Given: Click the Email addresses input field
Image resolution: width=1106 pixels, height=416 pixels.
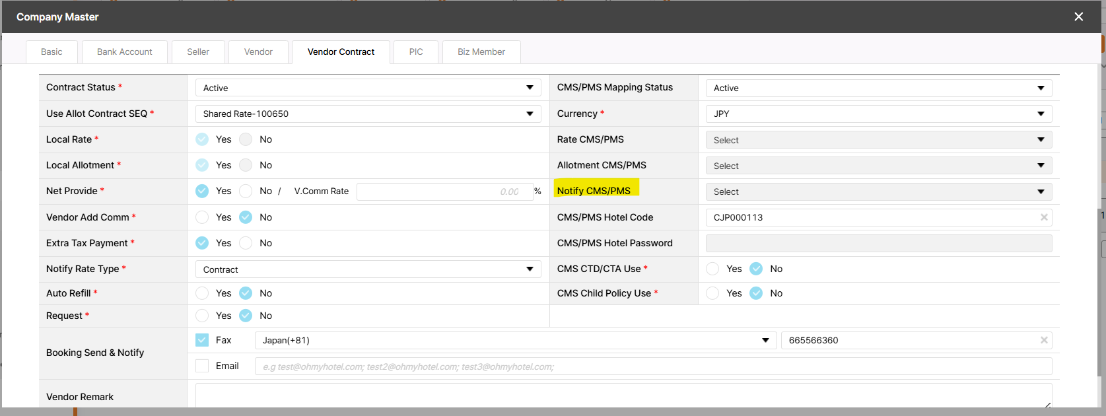Looking at the screenshot, I should point(652,366).
